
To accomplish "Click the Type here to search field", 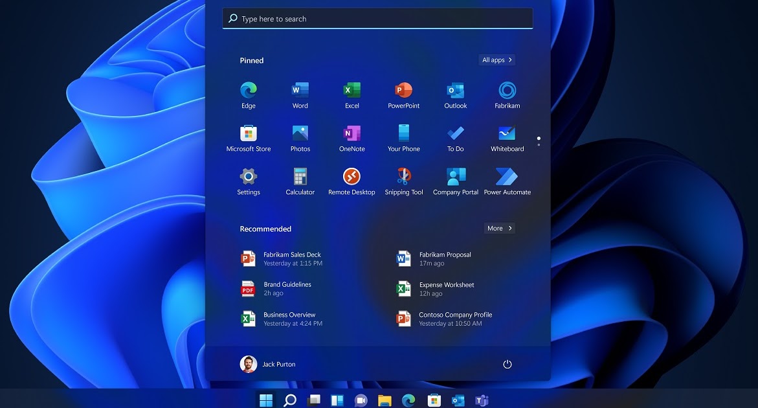I will (377, 18).
